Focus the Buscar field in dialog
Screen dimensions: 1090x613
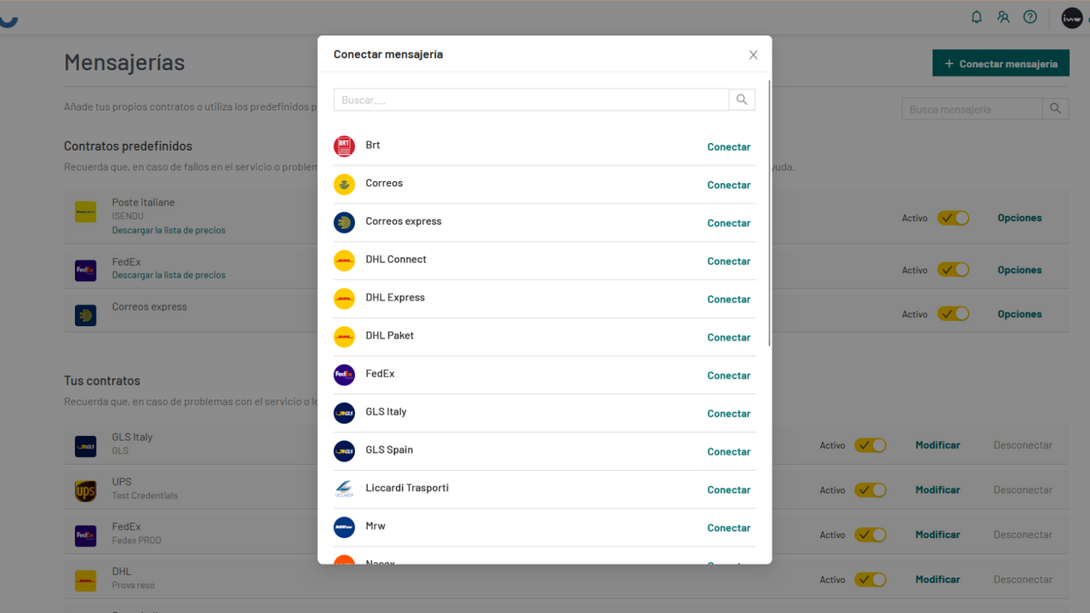[x=531, y=100]
